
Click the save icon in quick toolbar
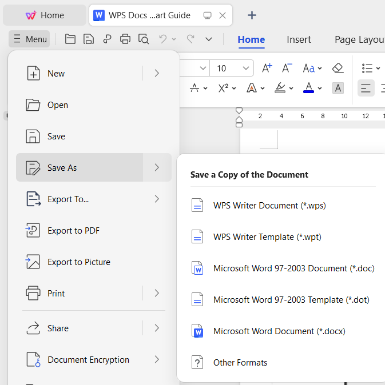(x=89, y=39)
